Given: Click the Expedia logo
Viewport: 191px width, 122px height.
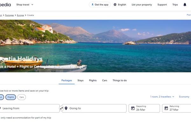Looking at the screenshot, I should (5, 5).
